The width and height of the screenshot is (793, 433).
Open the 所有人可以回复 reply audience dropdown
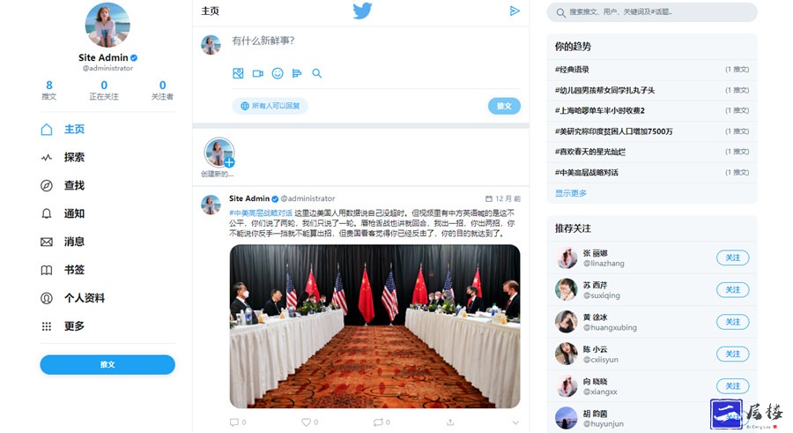[271, 106]
